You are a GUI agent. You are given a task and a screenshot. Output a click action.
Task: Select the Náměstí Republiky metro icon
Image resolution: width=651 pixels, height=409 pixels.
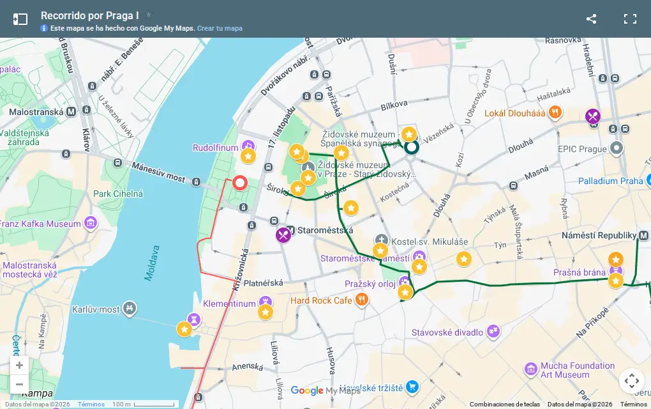[x=643, y=235]
